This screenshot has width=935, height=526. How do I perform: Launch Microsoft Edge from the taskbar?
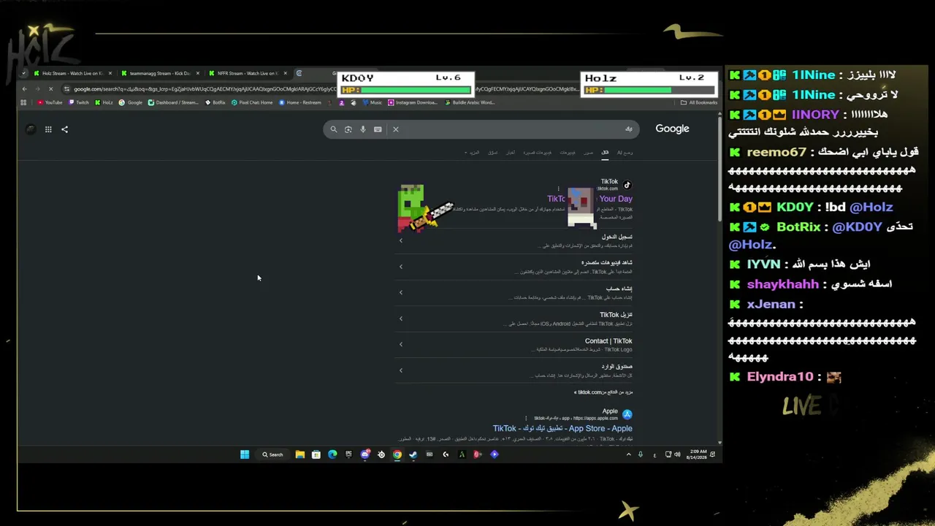332,454
